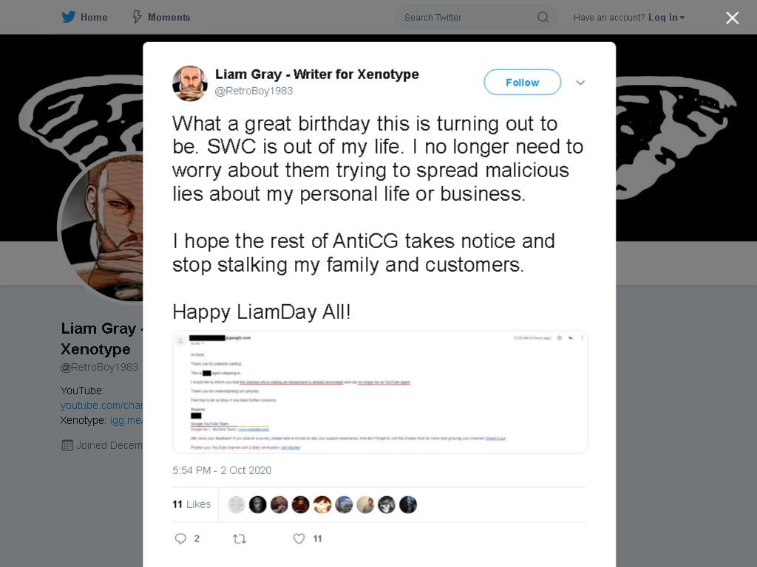This screenshot has width=757, height=567.
Task: Click the reply speech bubble icon
Action: [180, 538]
